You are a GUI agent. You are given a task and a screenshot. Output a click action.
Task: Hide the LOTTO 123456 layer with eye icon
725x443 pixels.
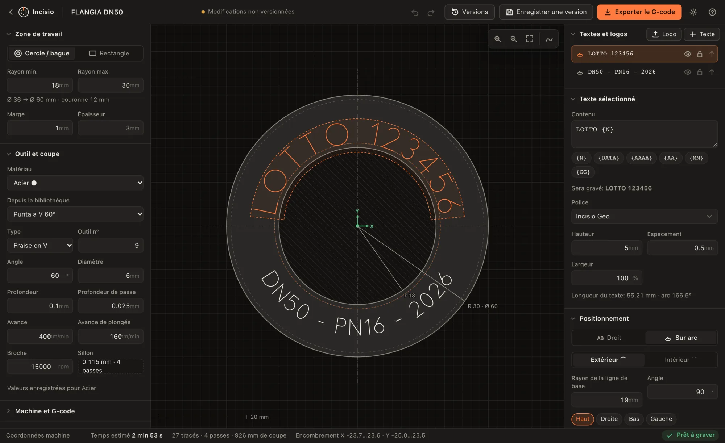pyautogui.click(x=687, y=54)
